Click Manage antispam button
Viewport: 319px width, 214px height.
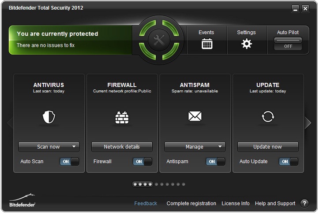[x=195, y=147]
